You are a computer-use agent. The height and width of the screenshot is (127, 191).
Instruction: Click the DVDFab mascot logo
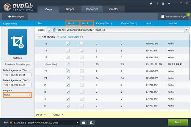tap(7, 7)
